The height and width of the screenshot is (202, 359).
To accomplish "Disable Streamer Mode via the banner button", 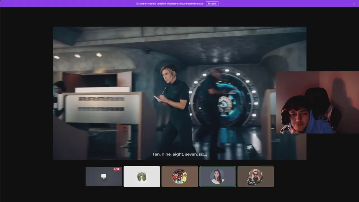I will pyautogui.click(x=212, y=4).
